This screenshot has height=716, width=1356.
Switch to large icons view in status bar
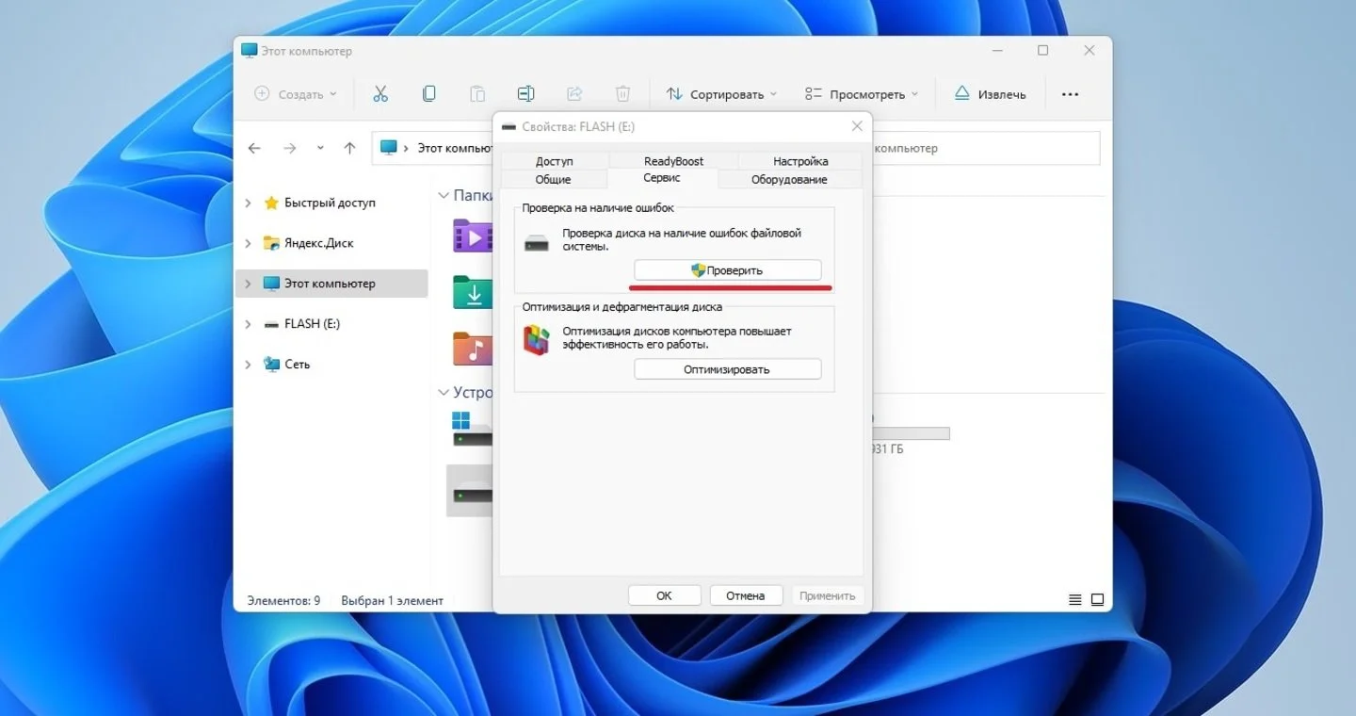point(1097,600)
